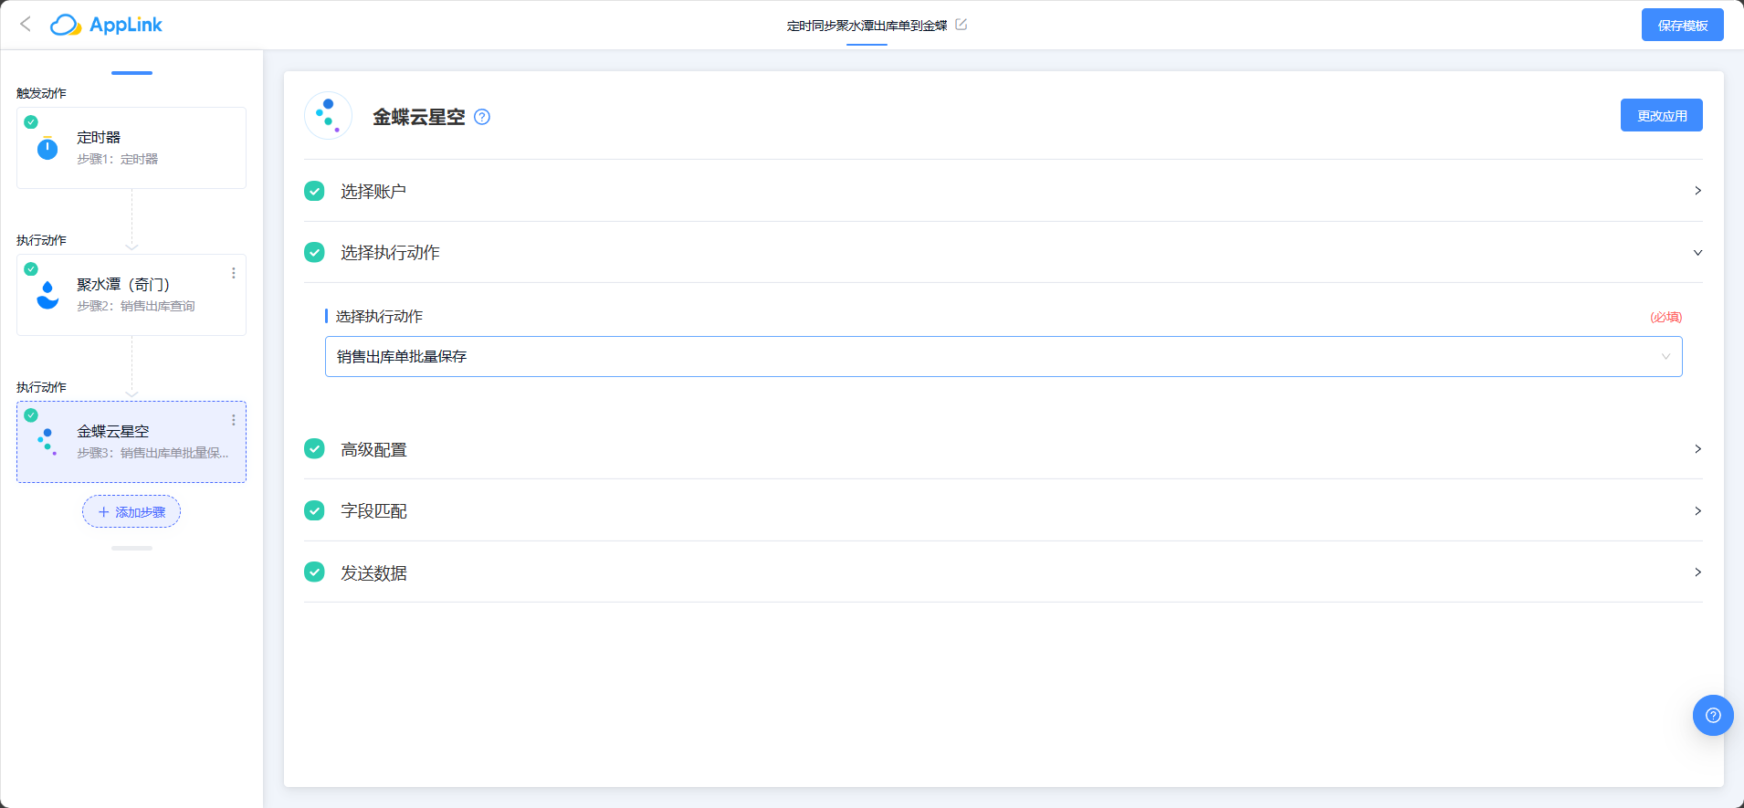The image size is (1744, 808).
Task: Open the 销售出库单批量保存 action dropdown
Action: [1003, 356]
